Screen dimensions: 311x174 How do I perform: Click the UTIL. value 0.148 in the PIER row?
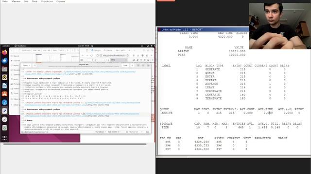tap(276, 127)
